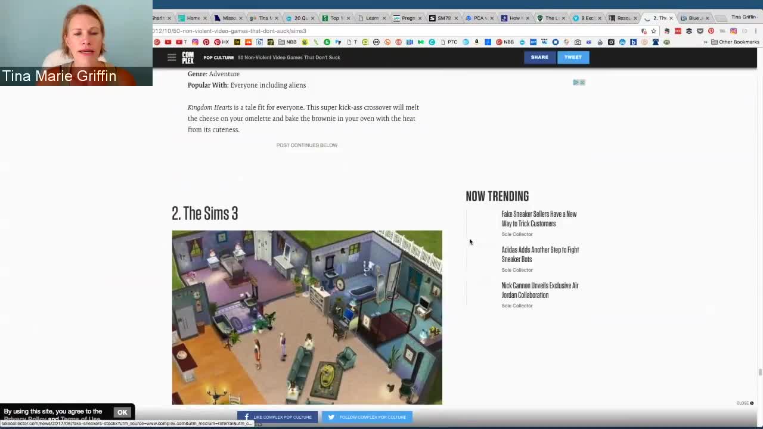Click the AT&T bookmark icon
763x429 pixels.
click(466, 42)
